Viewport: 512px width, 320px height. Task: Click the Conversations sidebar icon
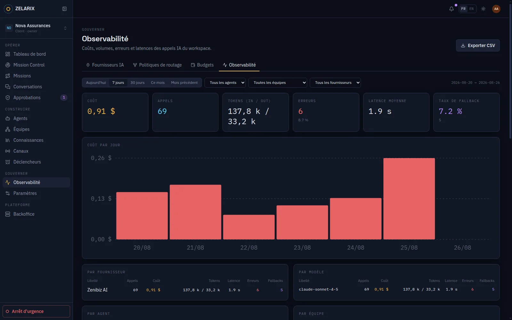coord(8,87)
